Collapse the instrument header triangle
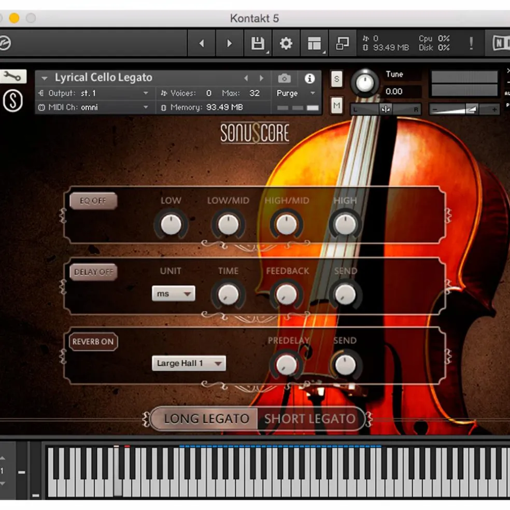Screen dimensions: 510x510 pos(45,78)
